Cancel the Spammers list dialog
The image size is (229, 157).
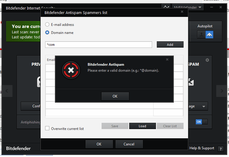pyautogui.click(x=129, y=144)
